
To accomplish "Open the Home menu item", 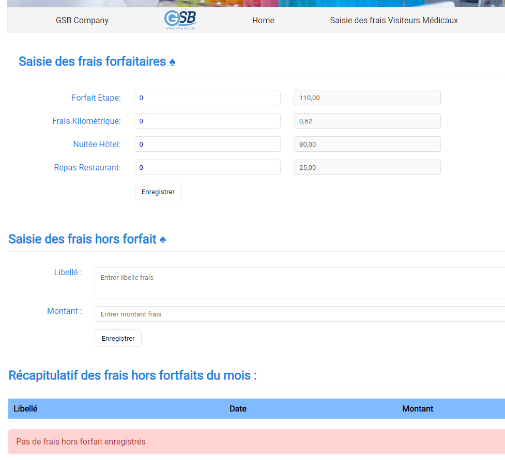I will (x=263, y=21).
